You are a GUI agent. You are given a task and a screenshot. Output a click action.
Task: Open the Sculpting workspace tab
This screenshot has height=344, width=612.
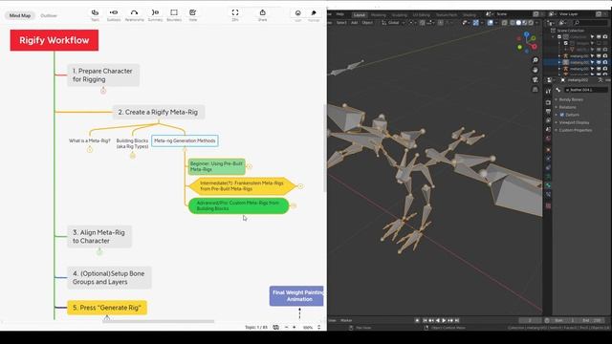click(x=400, y=15)
